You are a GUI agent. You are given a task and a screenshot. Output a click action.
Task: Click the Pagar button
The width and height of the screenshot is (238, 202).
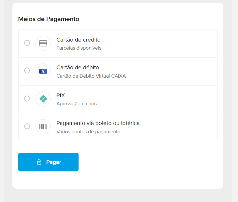click(48, 162)
